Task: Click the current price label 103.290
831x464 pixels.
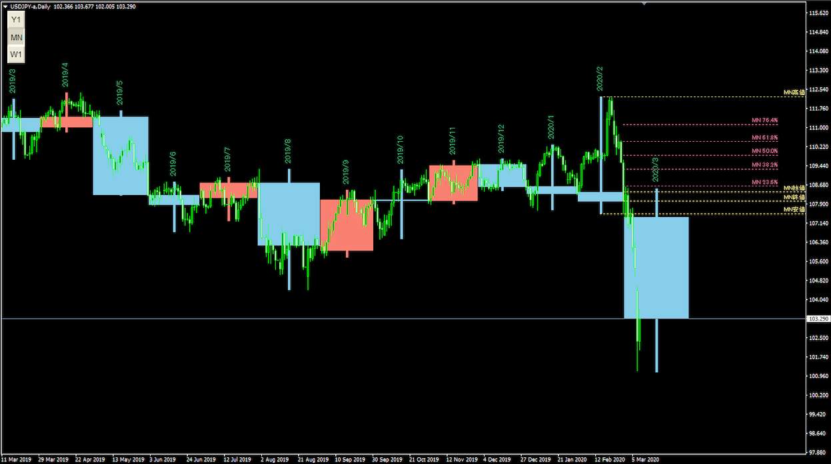Action: (817, 319)
